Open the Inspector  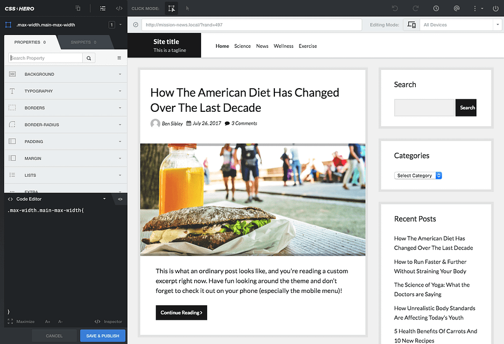coord(108,321)
